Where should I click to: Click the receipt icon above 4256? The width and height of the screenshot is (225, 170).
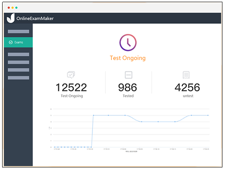tap(186, 75)
